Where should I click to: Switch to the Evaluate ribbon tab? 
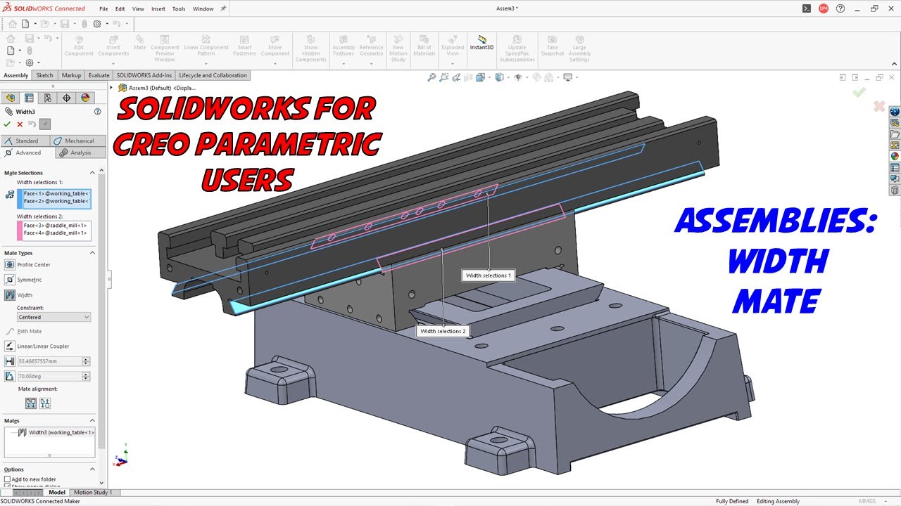99,75
